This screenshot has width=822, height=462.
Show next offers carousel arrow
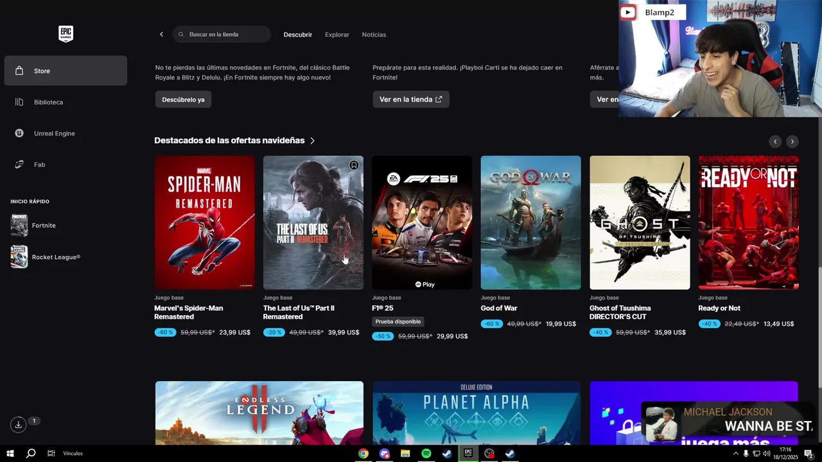coord(792,142)
